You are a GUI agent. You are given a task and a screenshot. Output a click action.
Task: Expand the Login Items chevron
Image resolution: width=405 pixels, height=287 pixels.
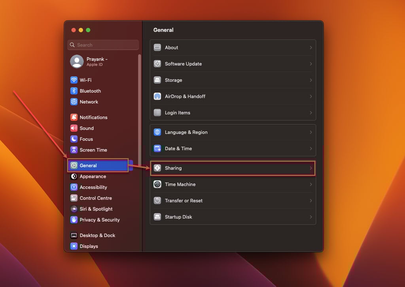tap(311, 113)
